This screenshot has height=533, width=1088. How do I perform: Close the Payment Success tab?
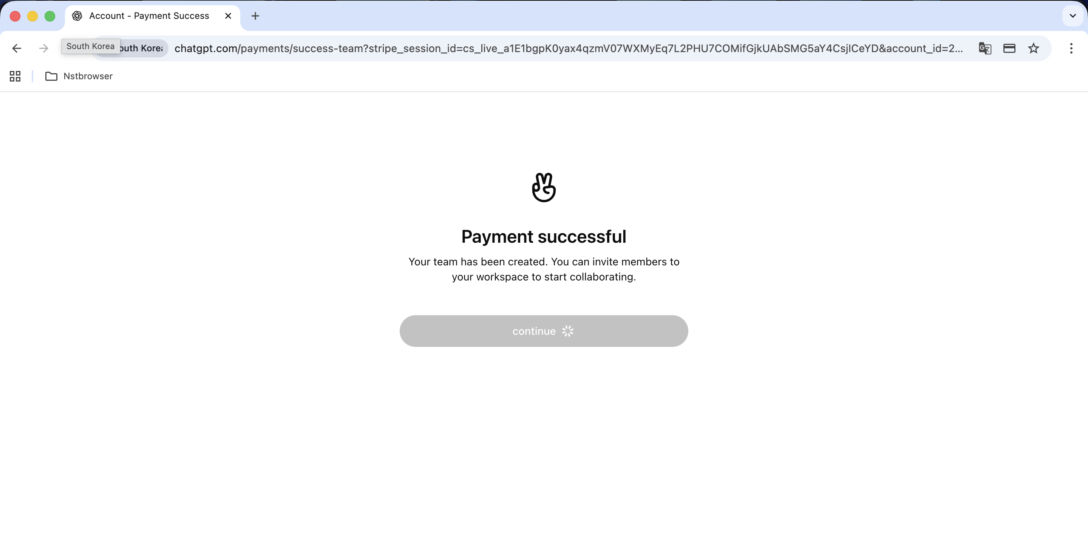point(228,16)
